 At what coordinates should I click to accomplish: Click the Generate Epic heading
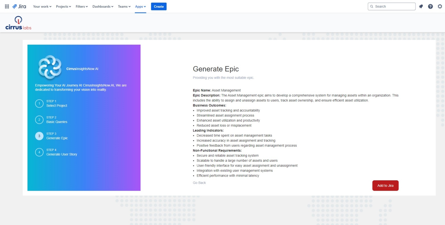216,69
